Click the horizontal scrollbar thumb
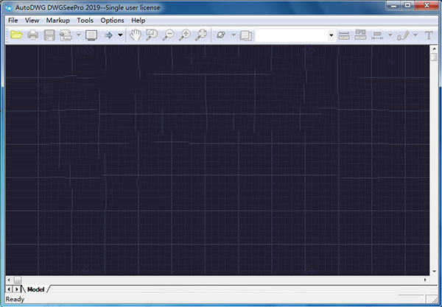This screenshot has height=307, width=442. point(18,280)
